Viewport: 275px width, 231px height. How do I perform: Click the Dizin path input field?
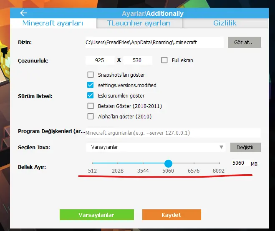(x=154, y=43)
